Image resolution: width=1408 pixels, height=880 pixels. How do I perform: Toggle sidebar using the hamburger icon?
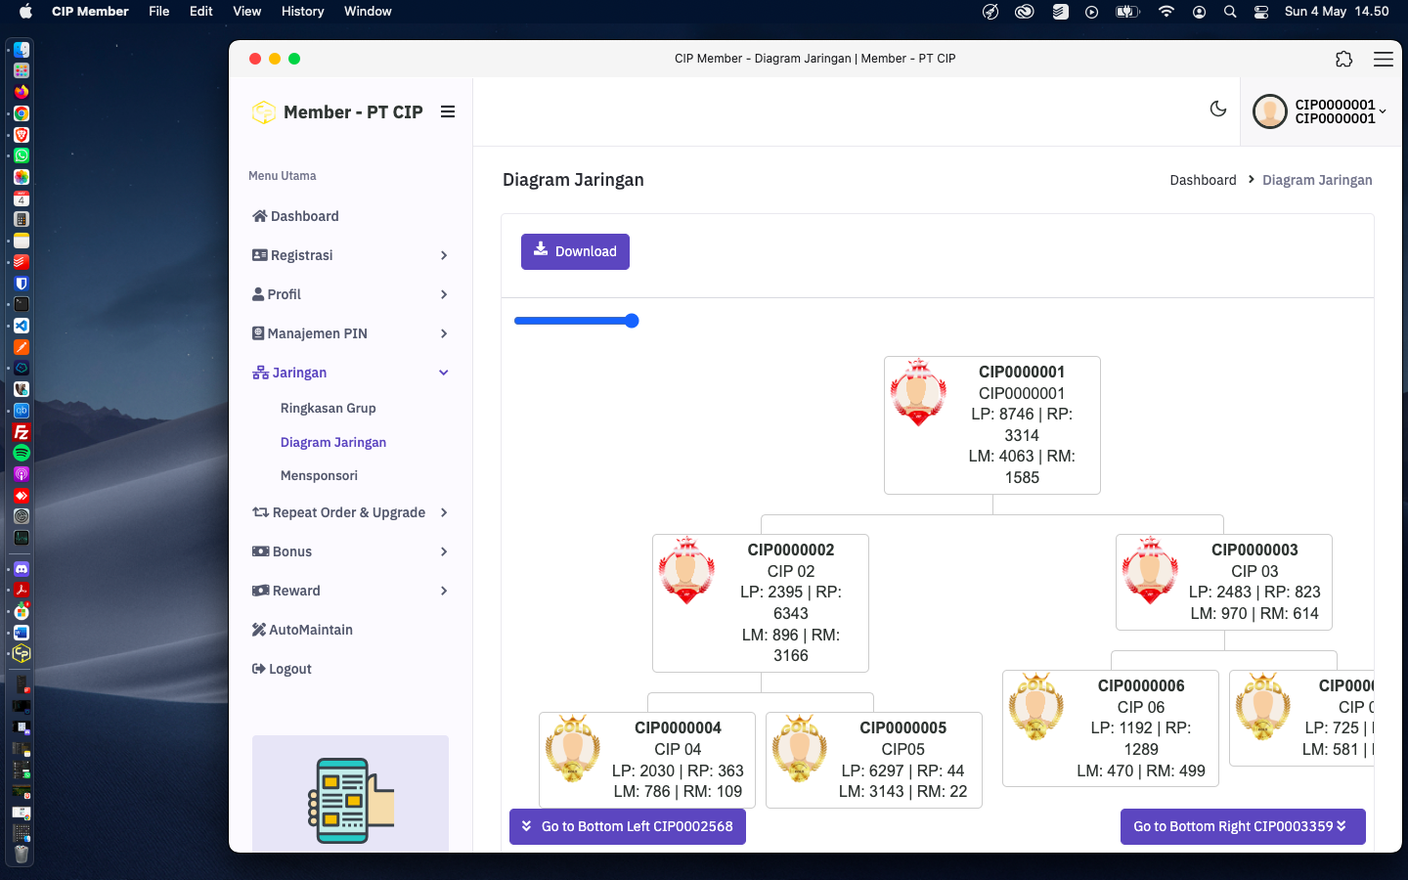[448, 111]
